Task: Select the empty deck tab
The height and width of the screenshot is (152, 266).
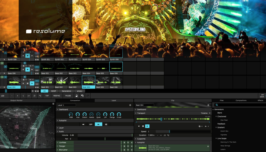Action: 80,91
